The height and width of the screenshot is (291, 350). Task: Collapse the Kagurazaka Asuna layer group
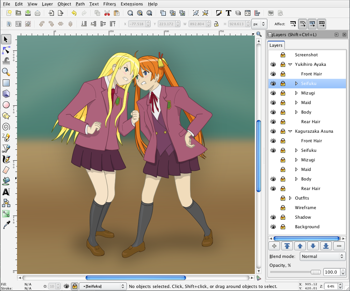(x=290, y=131)
